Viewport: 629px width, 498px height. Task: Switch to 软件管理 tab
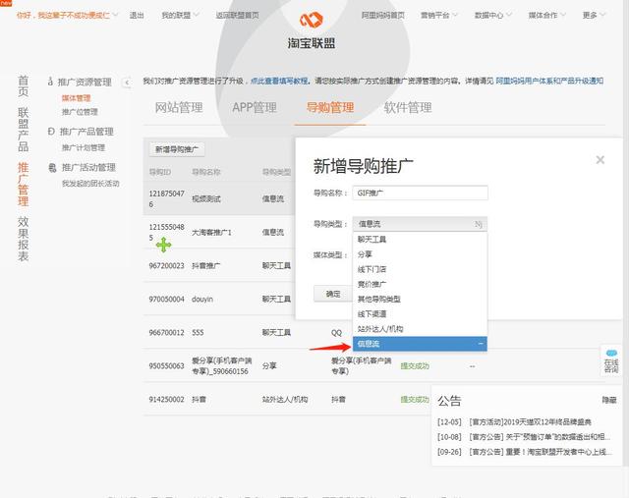pyautogui.click(x=408, y=107)
